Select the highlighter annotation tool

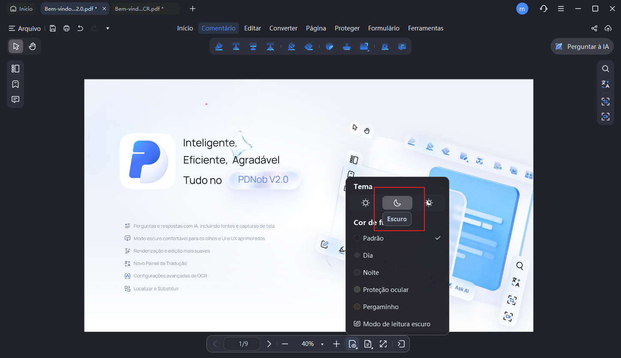(219, 46)
